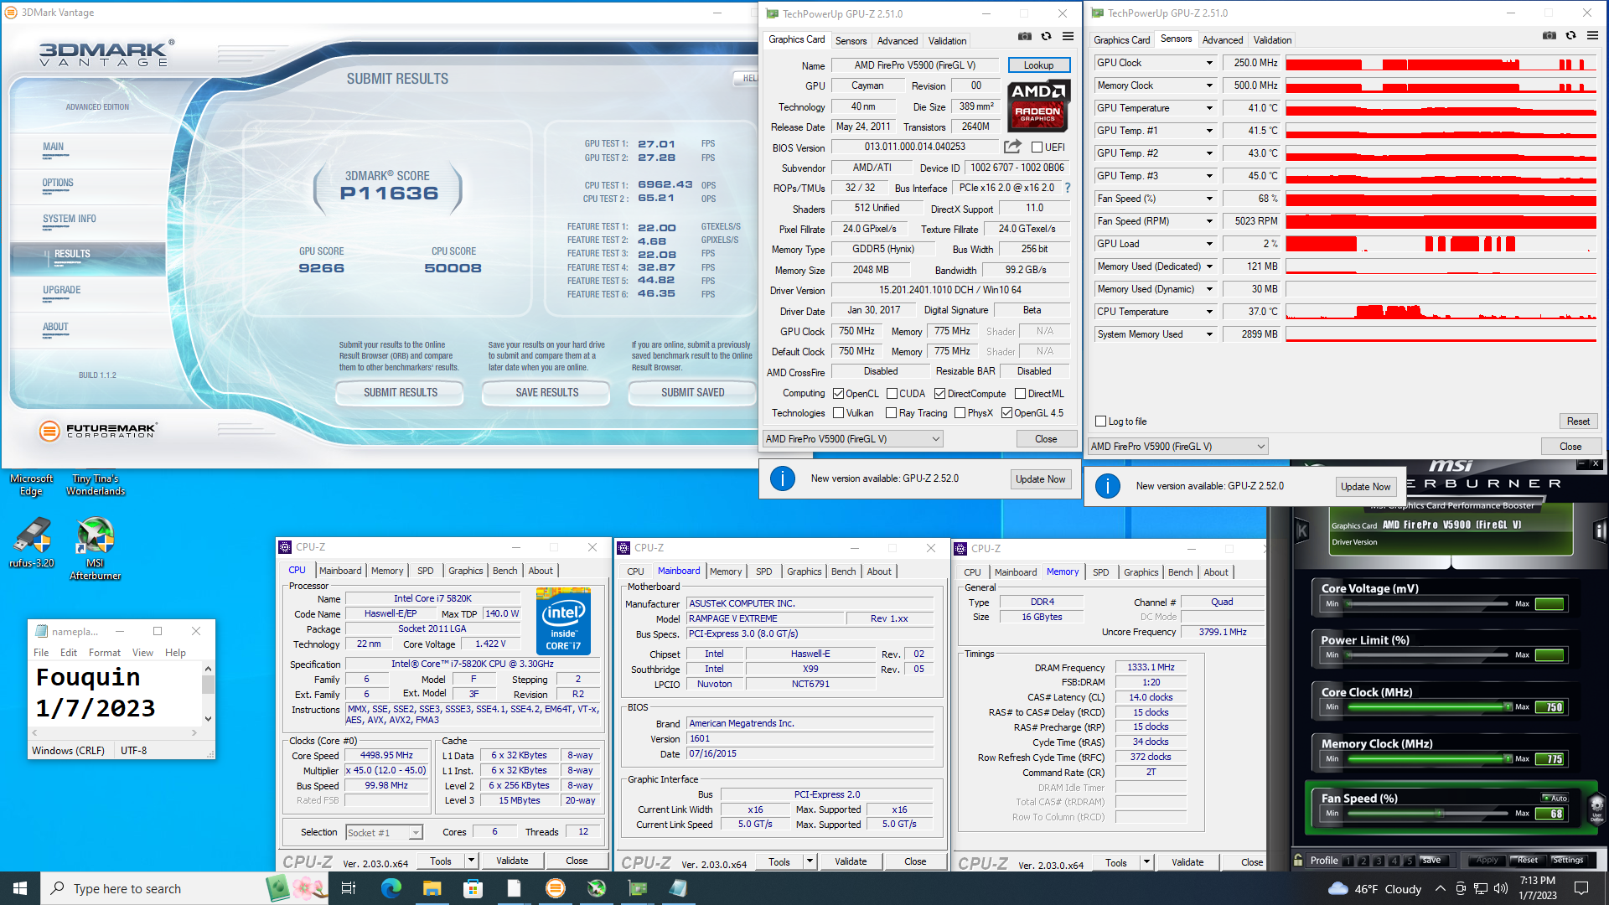Adjust the Fan Speed slider in Afterburner
Screen dimensions: 1609x905
[x=1430, y=814]
